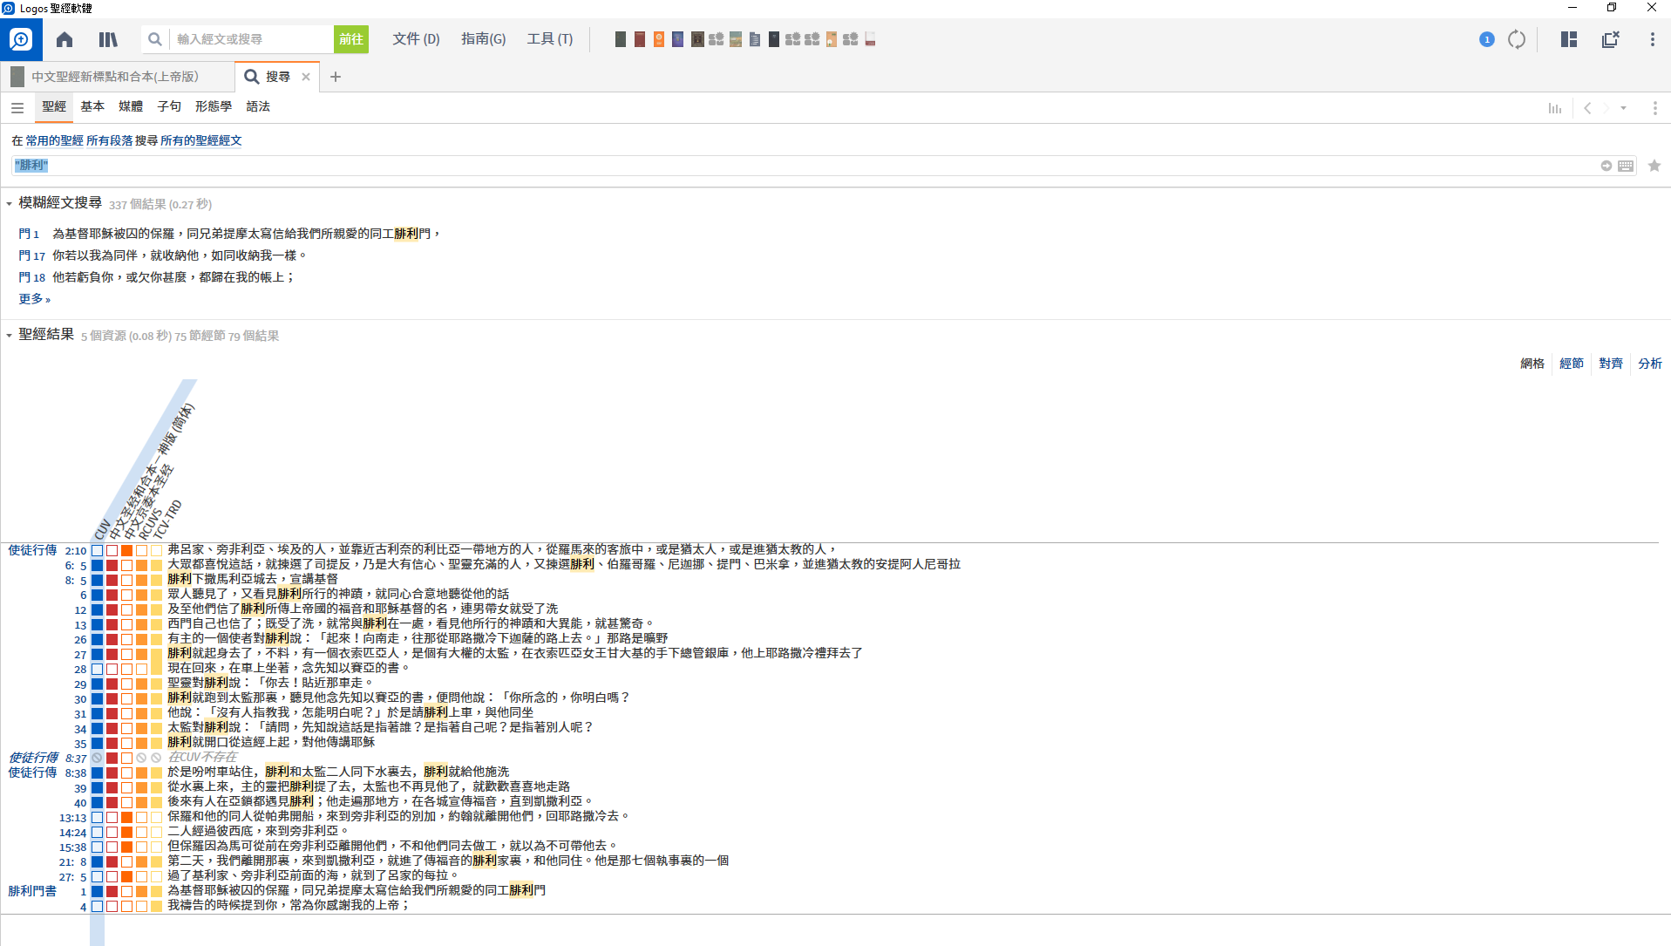Change the 所有的聖經經文 range selection
Image resolution: width=1671 pixels, height=946 pixels.
(x=200, y=140)
